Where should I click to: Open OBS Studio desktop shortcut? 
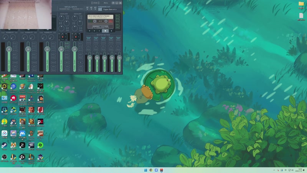[4, 158]
